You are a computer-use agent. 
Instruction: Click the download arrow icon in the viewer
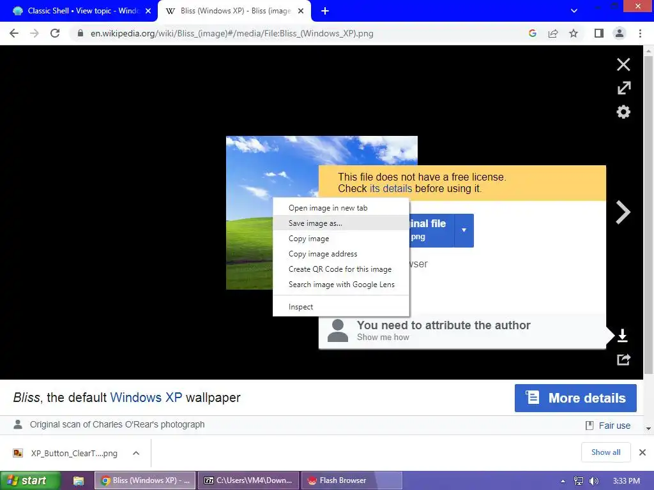(x=622, y=336)
